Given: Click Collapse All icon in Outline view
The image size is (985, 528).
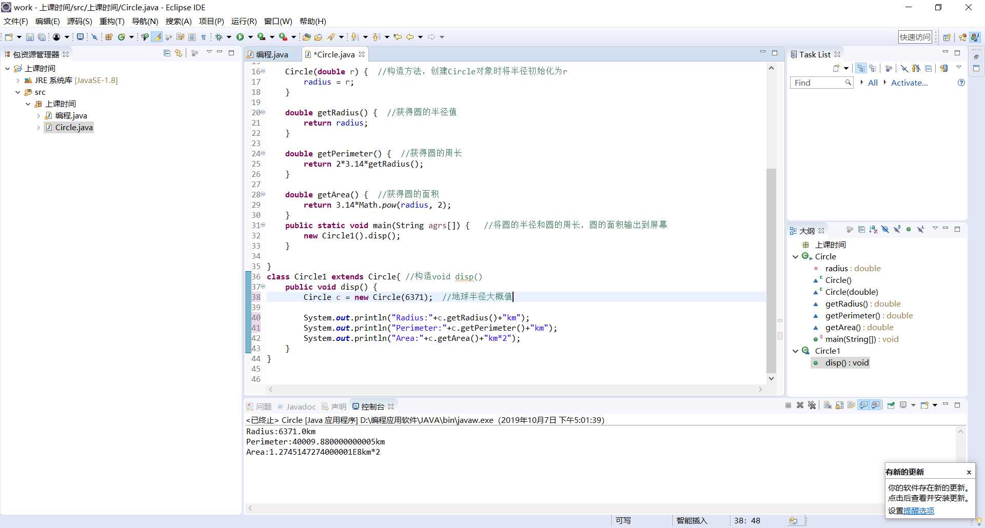Looking at the screenshot, I should pos(861,230).
